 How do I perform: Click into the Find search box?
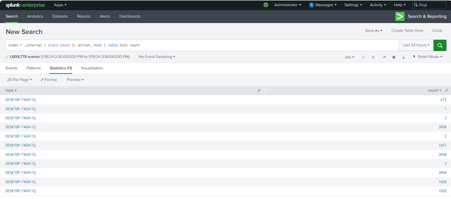[x=429, y=5]
